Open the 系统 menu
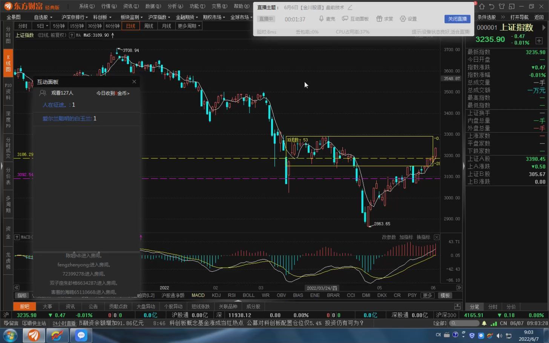The width and height of the screenshot is (549, 343). [87, 6]
